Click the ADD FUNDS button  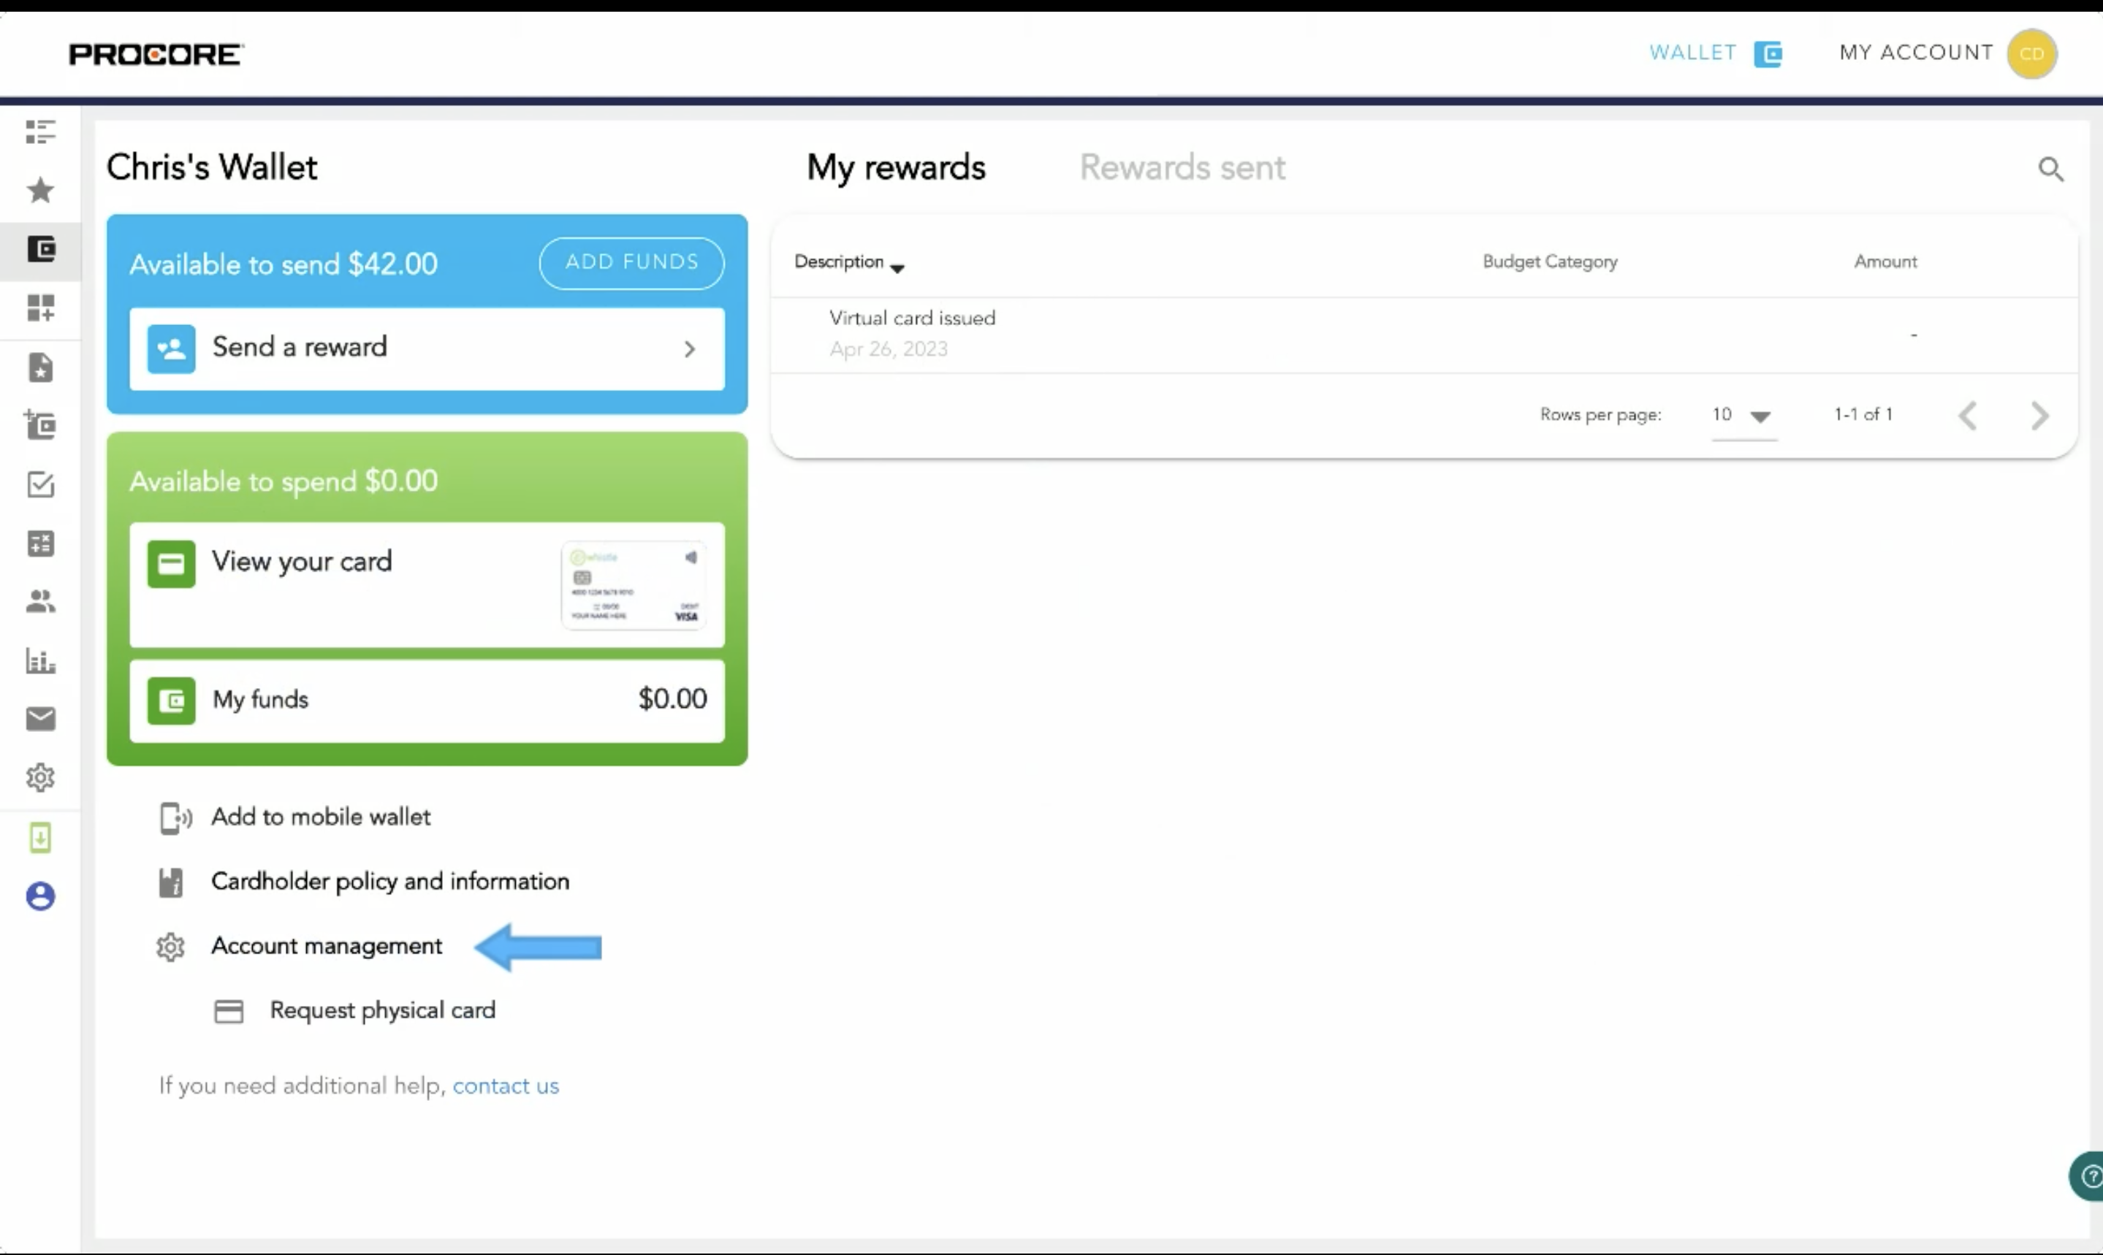(x=631, y=262)
